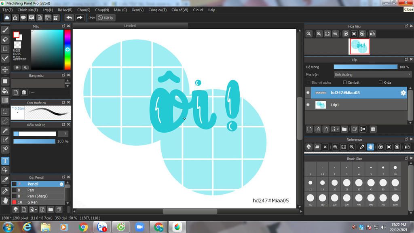Select the G Pen brush

coord(38,202)
